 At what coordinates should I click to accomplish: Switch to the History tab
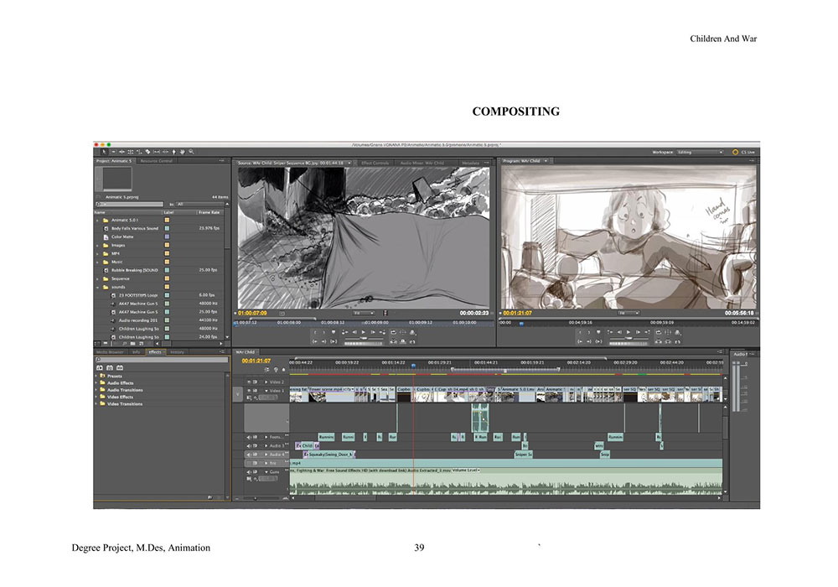[177, 352]
